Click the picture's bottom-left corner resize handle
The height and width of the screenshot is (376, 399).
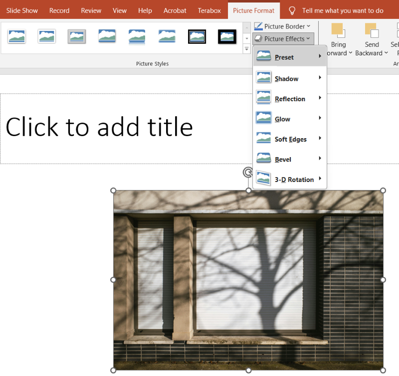tap(113, 370)
